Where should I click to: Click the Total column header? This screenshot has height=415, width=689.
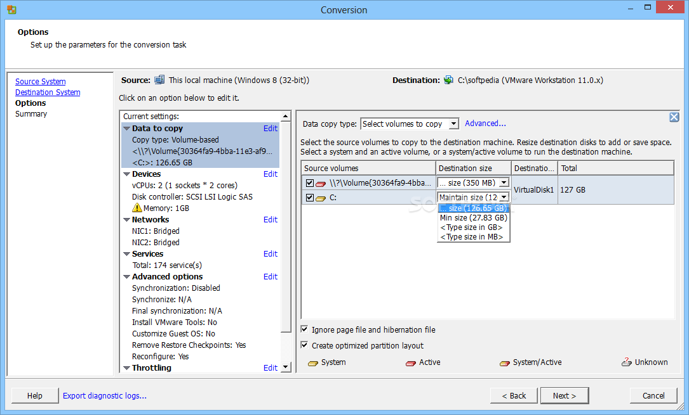tap(616, 169)
